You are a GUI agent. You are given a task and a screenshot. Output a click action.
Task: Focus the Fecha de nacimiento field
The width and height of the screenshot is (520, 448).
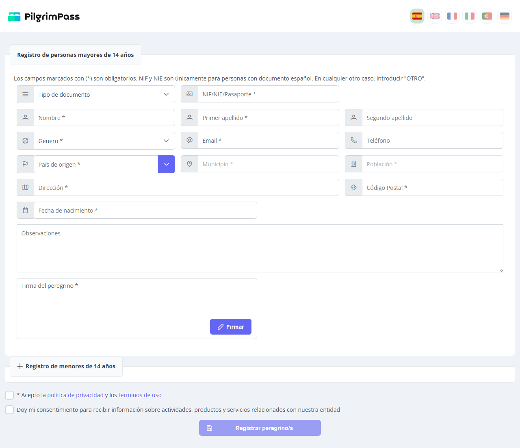point(145,210)
